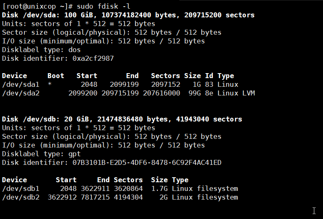Image resolution: width=323 pixels, height=219 pixels.
Task: Click the Disklabel type dos text
Action: click(x=41, y=50)
